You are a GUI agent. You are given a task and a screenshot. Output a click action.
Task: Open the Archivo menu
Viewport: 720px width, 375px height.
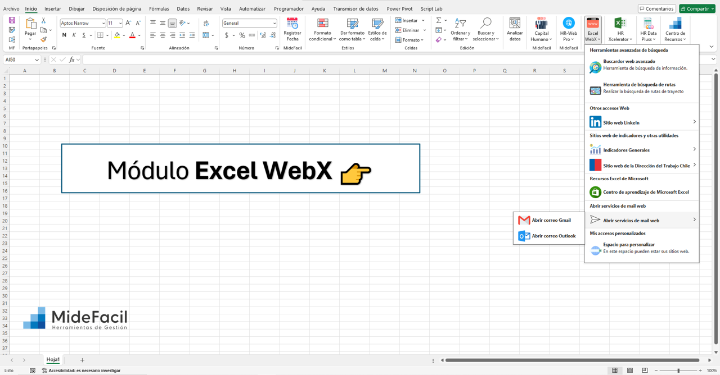11,9
